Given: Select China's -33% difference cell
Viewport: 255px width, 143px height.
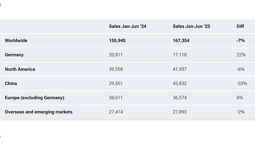Looking at the screenshot, I should click(242, 84).
